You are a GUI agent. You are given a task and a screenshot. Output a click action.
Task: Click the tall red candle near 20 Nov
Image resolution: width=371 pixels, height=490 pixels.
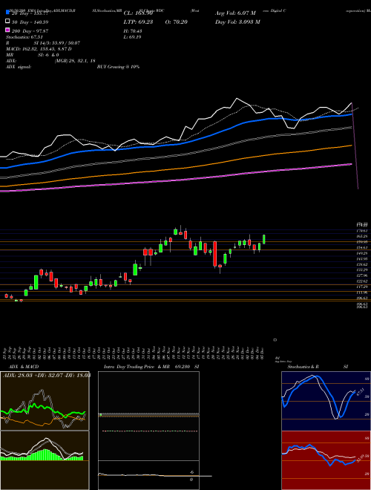(x=215, y=253)
